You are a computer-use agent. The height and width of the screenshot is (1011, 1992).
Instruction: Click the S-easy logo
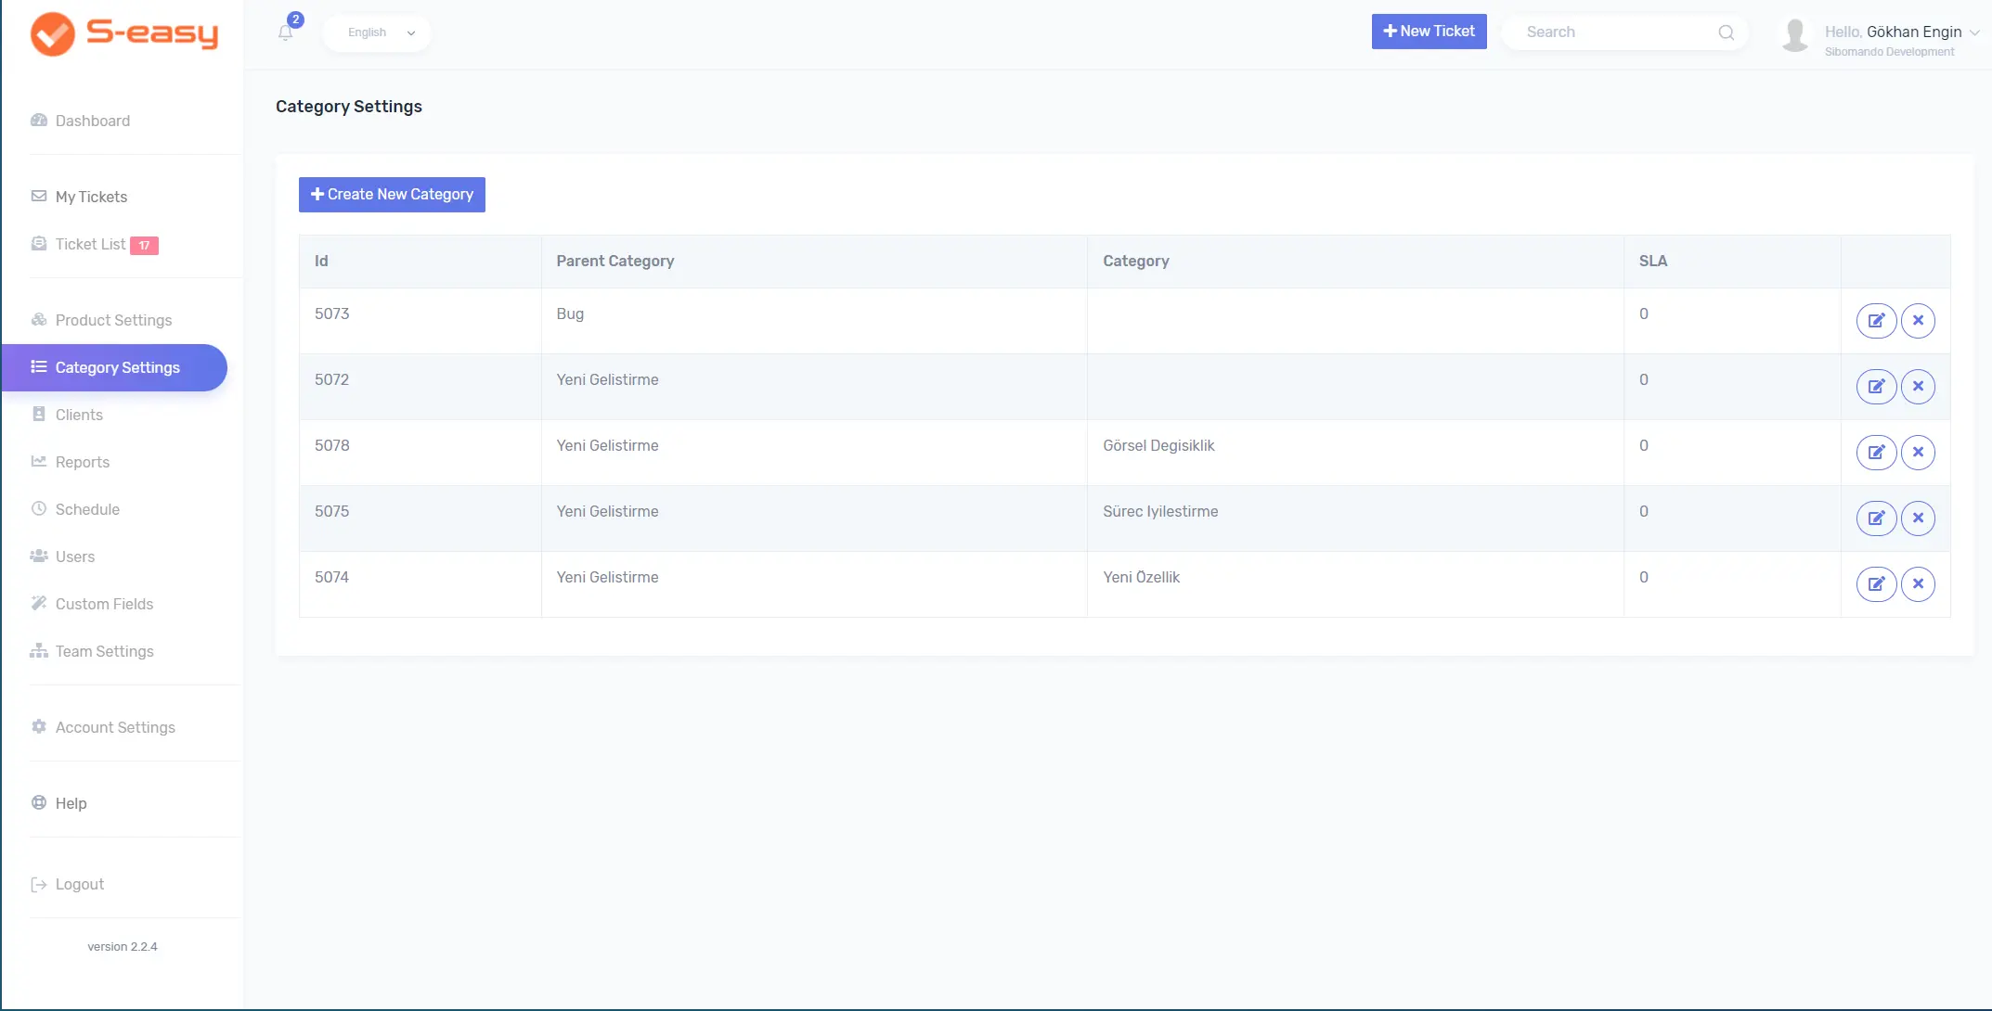pyautogui.click(x=124, y=34)
